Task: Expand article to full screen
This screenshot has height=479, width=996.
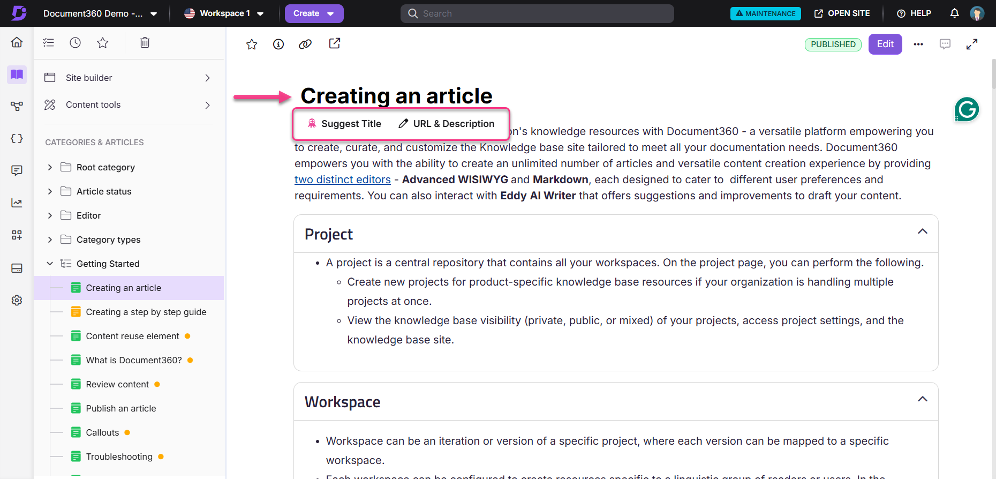Action: coord(972,44)
